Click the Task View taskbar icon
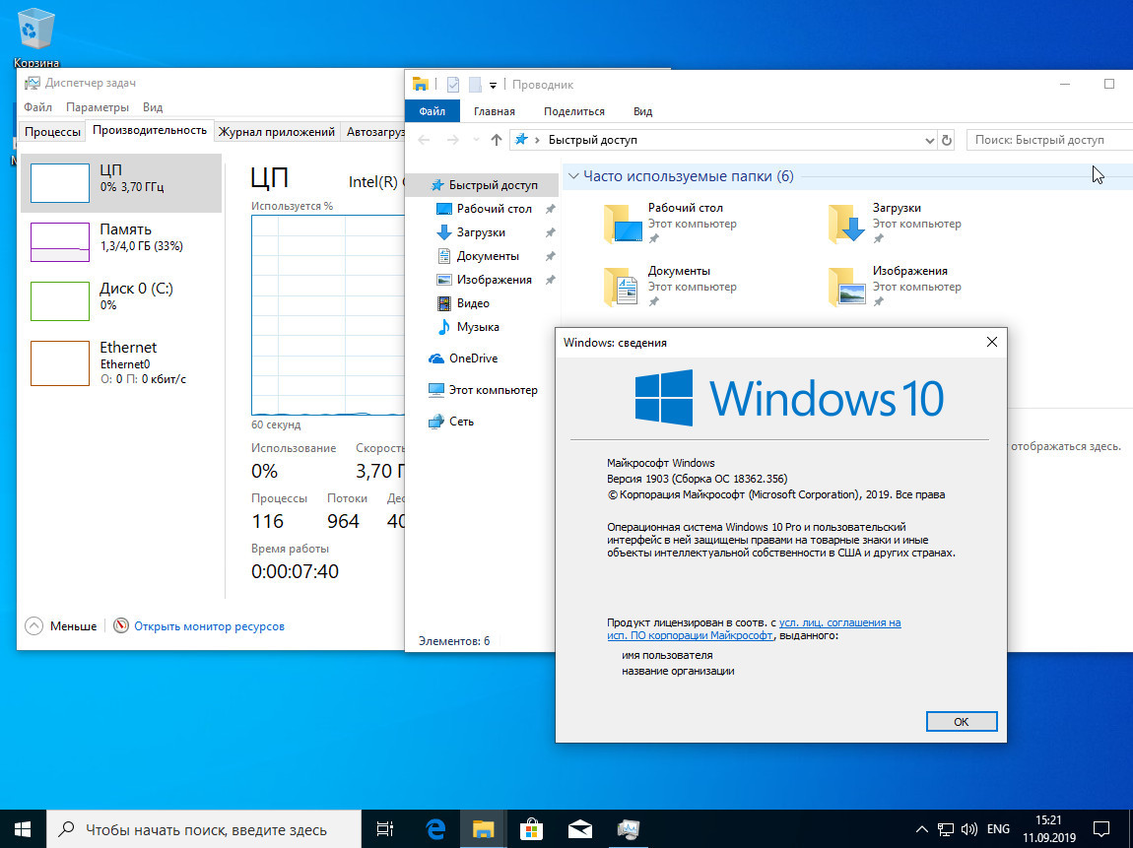 click(x=386, y=827)
